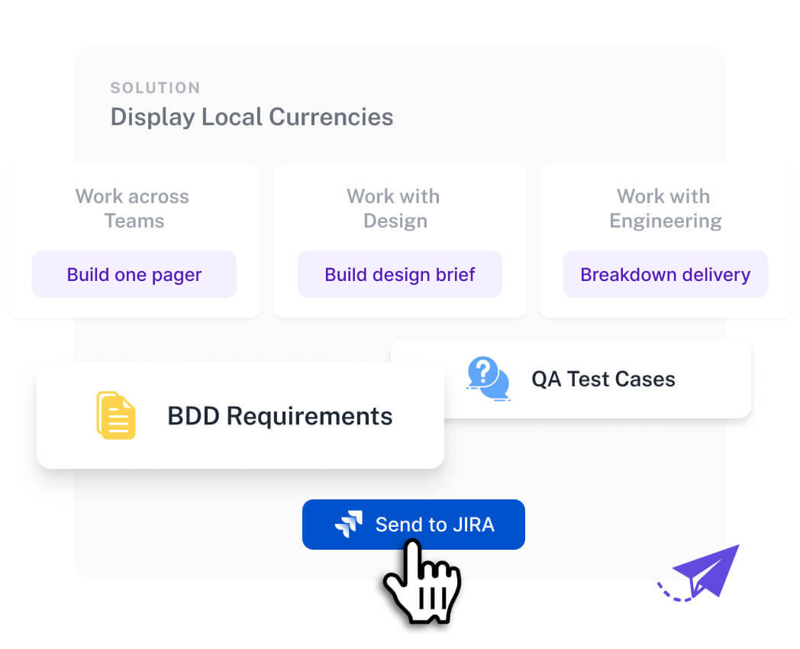
Task: Click the Display Local Currencies title
Action: [x=252, y=117]
